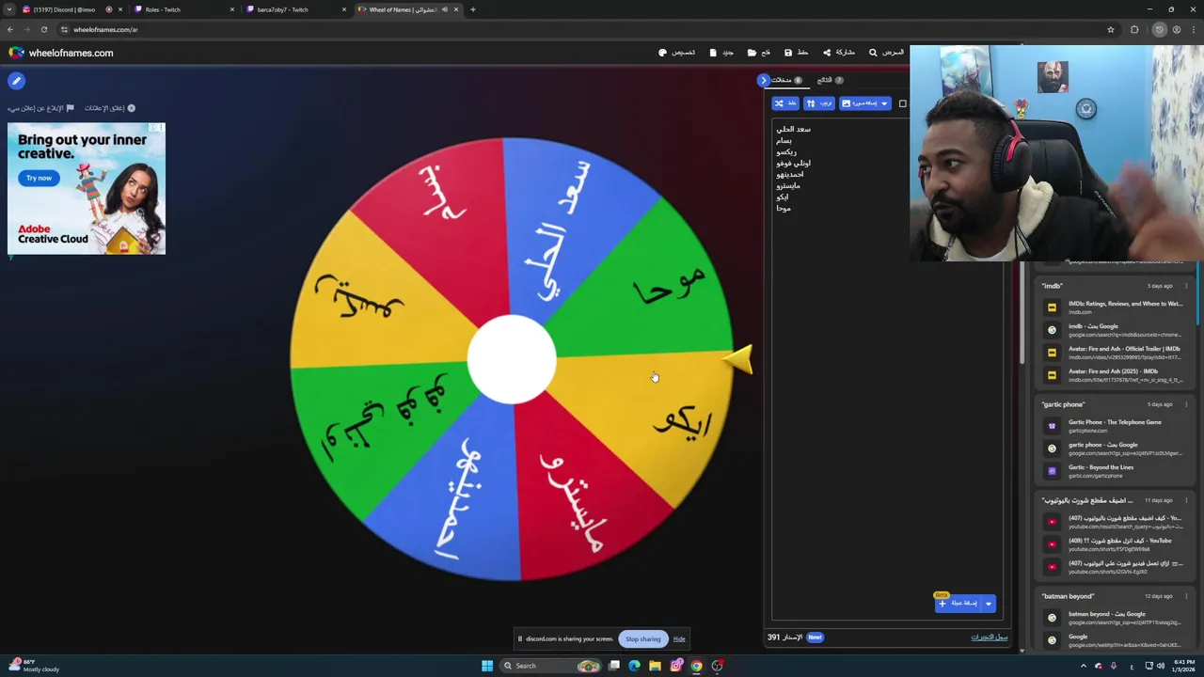Image resolution: width=1204 pixels, height=677 pixels.
Task: Toggle the advanced checkbox in entries panel
Action: pyautogui.click(x=902, y=103)
